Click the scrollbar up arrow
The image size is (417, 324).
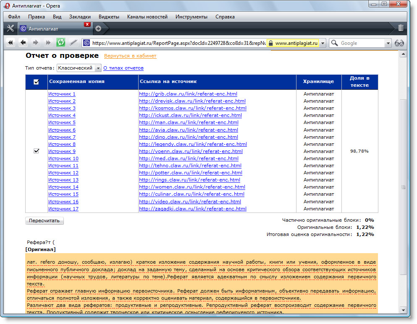coord(403,54)
